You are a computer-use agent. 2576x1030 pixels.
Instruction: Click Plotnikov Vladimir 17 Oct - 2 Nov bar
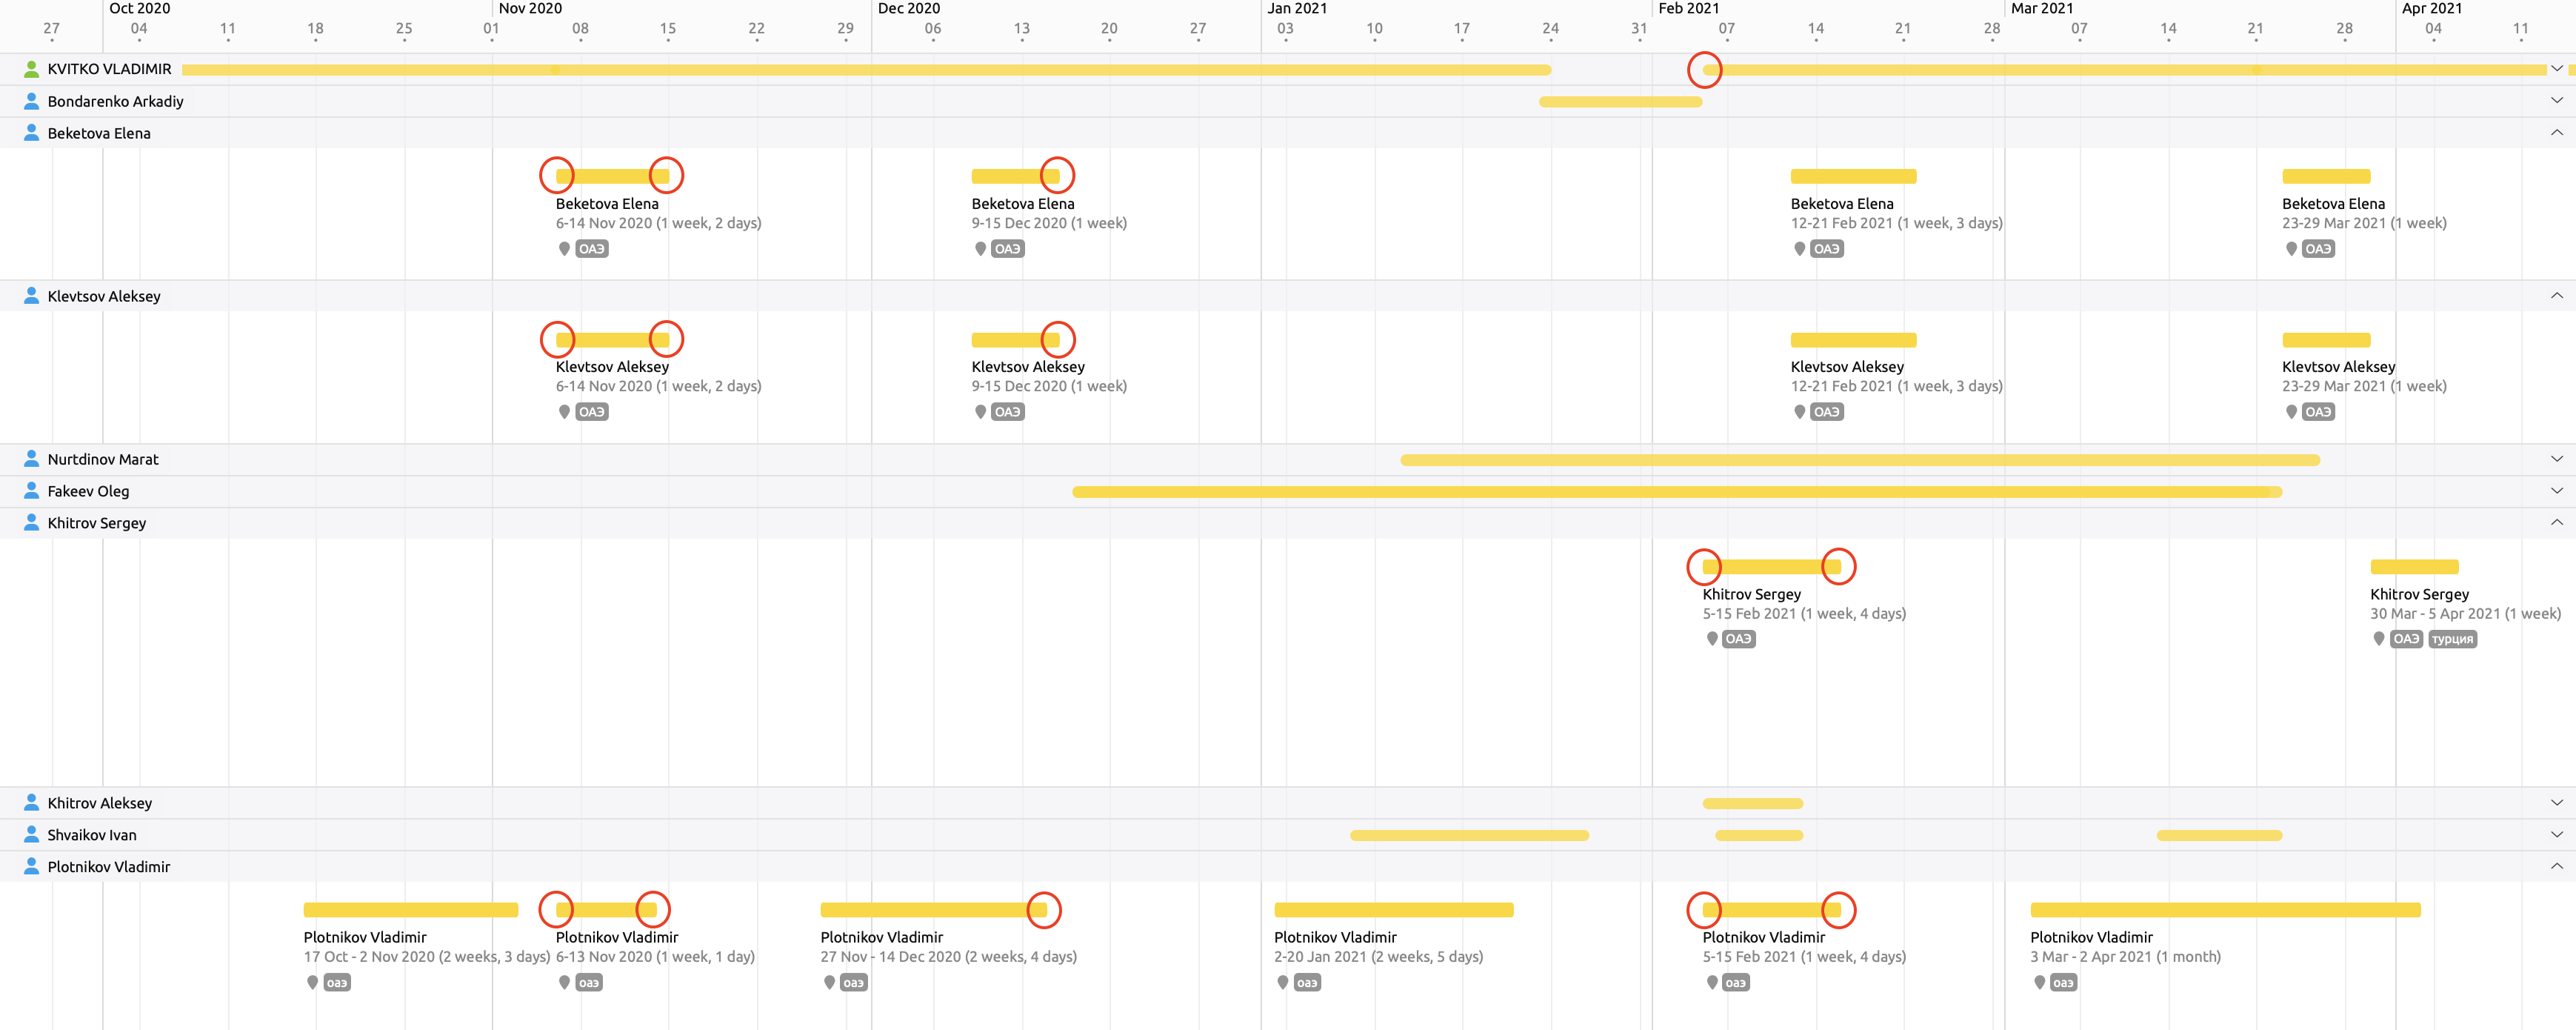click(411, 910)
